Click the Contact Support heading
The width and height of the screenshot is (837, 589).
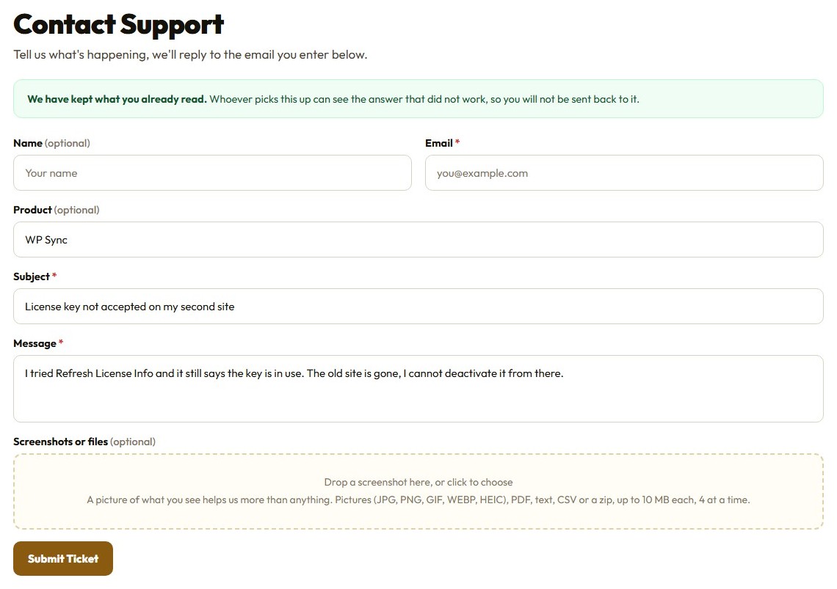tap(118, 24)
